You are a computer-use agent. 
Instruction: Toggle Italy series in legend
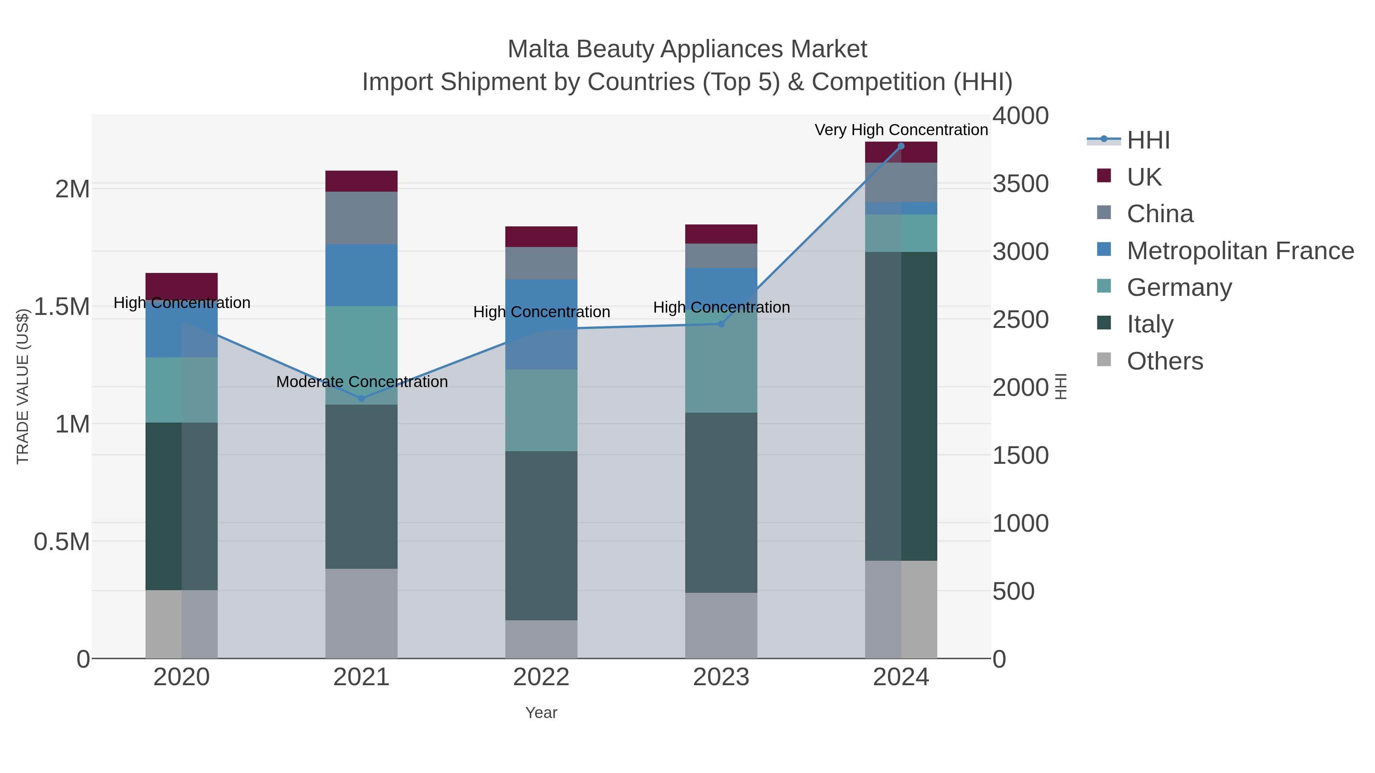[1135, 324]
